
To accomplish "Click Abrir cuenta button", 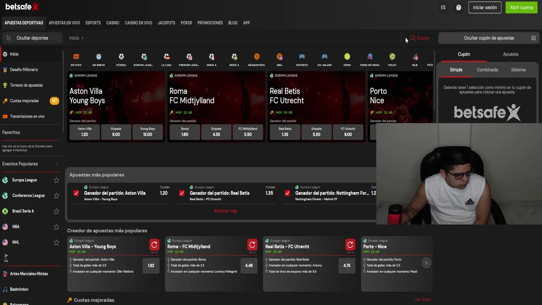I will (521, 8).
